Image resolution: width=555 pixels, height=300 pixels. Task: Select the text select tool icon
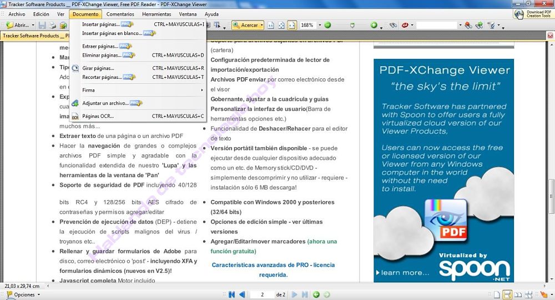pos(216,25)
